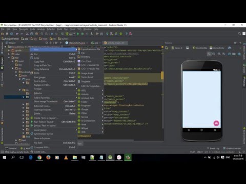Open the app run configuration dropdown
The image size is (246, 184).
coord(71,34)
